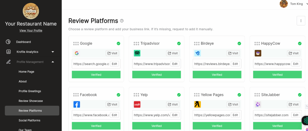308x131 pixels.
Task: Click the green check on Tripadvisor card
Action: click(179, 43)
